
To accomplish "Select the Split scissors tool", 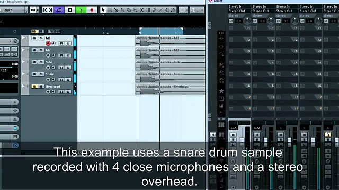I will (x=116, y=10).
